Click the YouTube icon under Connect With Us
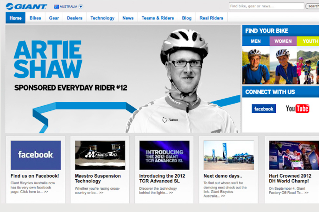 297,109
